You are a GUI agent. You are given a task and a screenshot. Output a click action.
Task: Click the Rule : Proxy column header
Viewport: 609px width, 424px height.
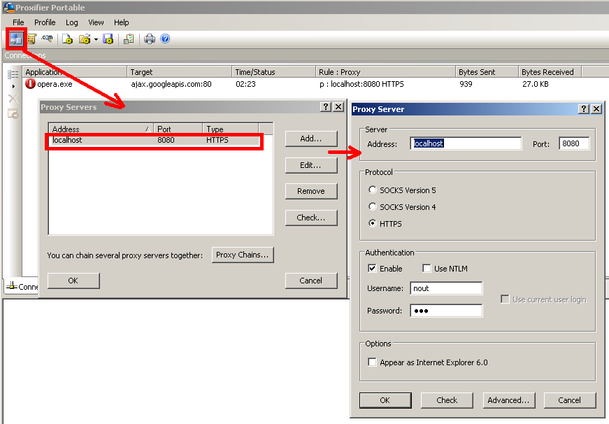[x=386, y=72]
